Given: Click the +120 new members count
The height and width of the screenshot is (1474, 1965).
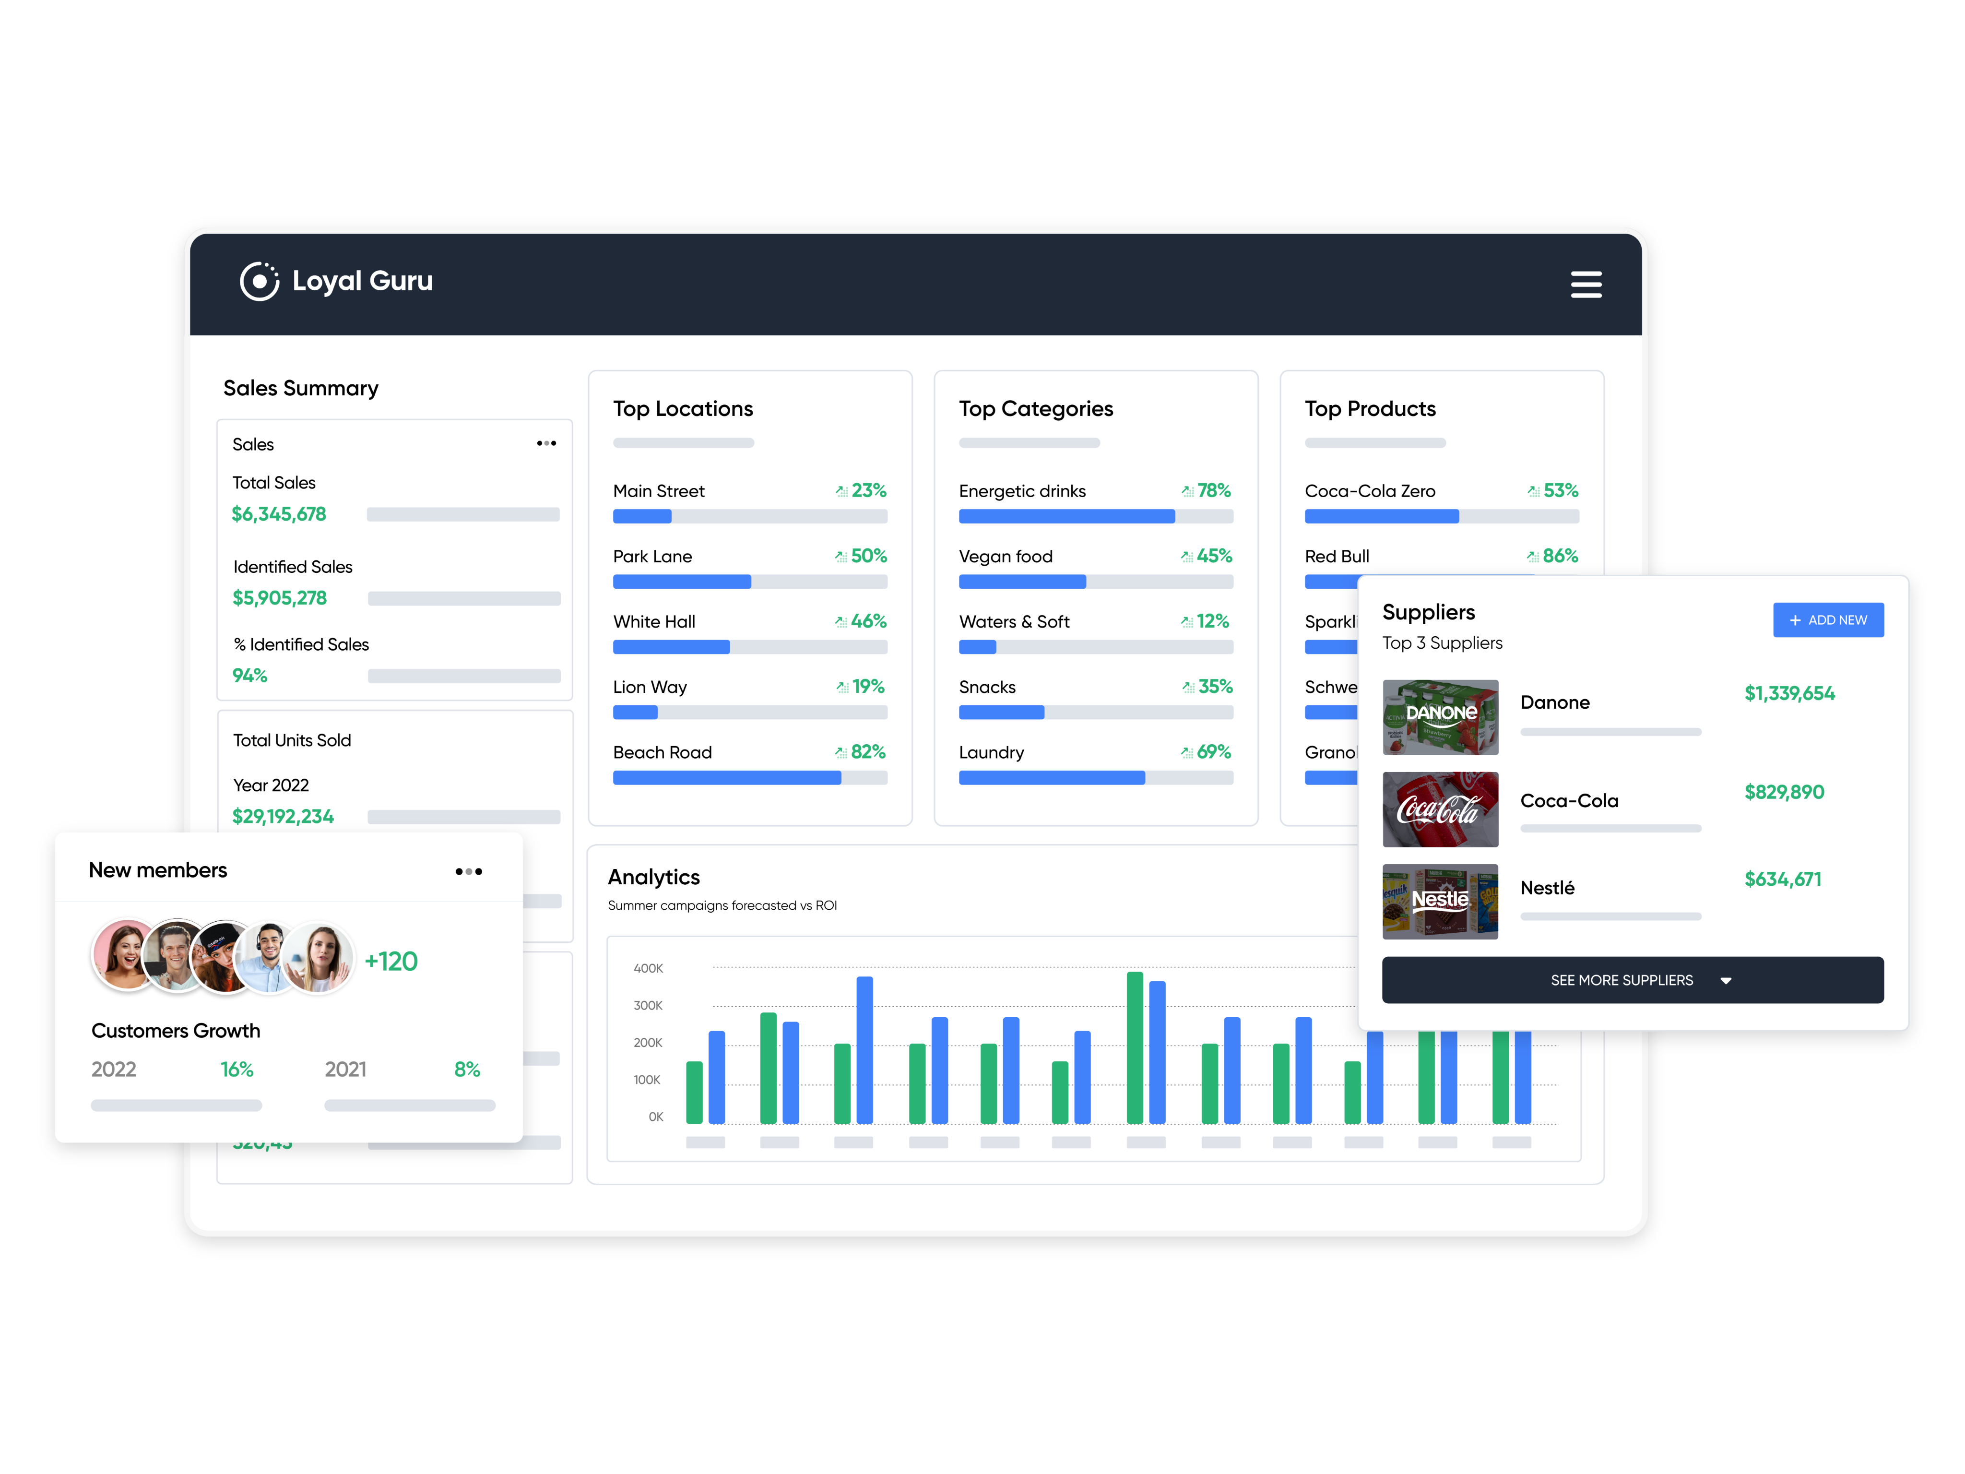Looking at the screenshot, I should click(391, 961).
